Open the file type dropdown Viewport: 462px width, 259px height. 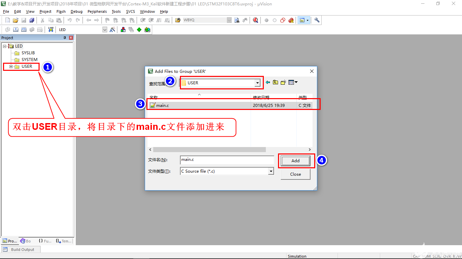click(271, 171)
